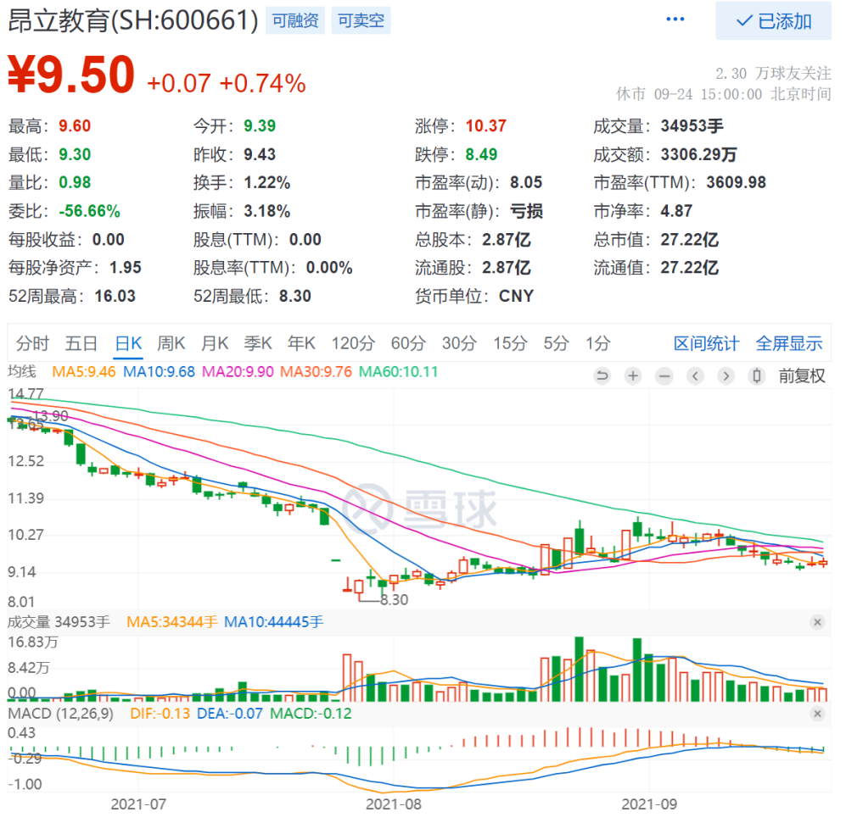Viewport: 846px width, 823px height.
Task: Click the 全屏显示 fullscreen link
Action: 789,343
